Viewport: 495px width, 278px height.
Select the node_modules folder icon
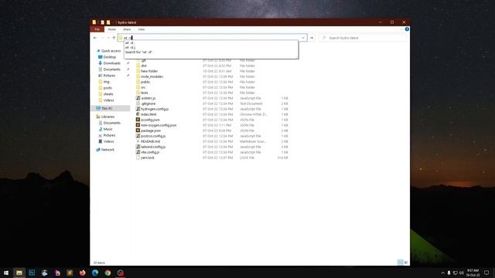coord(138,76)
